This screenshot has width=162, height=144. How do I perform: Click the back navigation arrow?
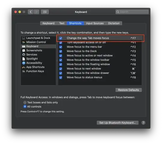coord(31,12)
